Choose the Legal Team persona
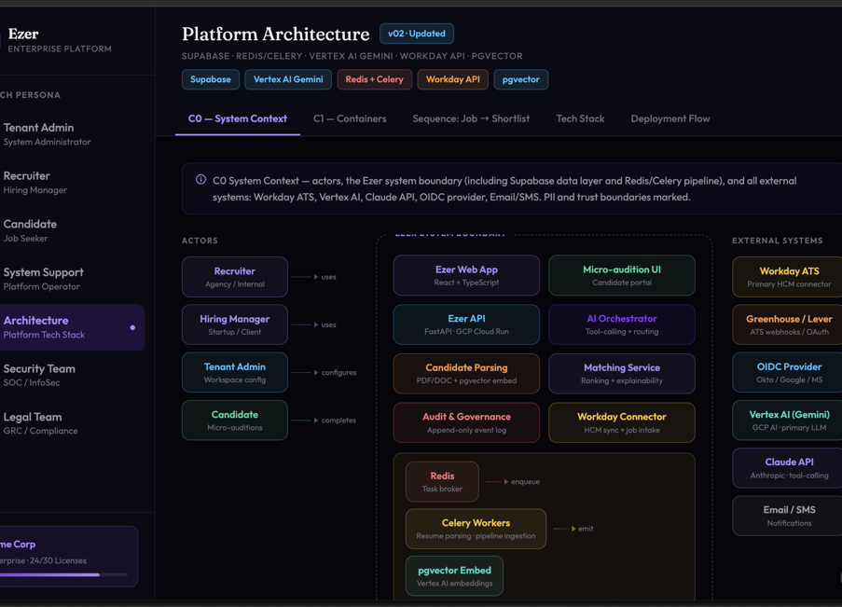 (x=73, y=423)
